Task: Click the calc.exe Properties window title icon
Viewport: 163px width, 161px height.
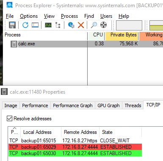Action: (4, 92)
